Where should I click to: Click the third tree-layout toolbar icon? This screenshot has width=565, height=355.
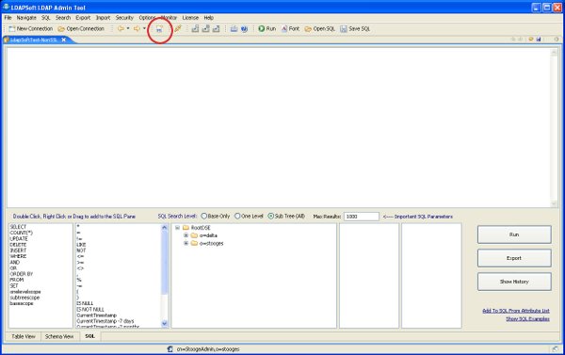point(217,29)
